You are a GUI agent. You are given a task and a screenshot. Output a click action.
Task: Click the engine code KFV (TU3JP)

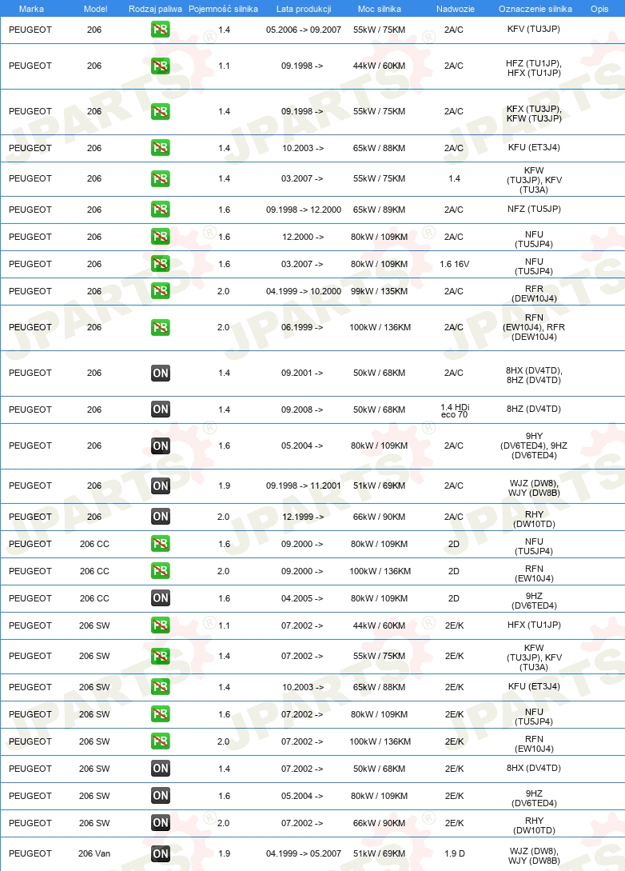pyautogui.click(x=534, y=29)
